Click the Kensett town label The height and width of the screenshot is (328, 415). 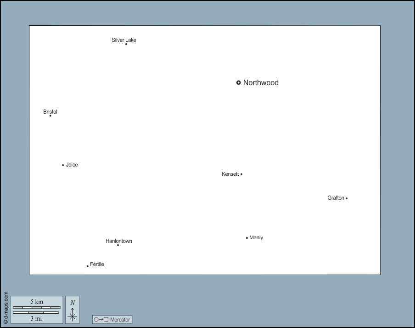(230, 174)
